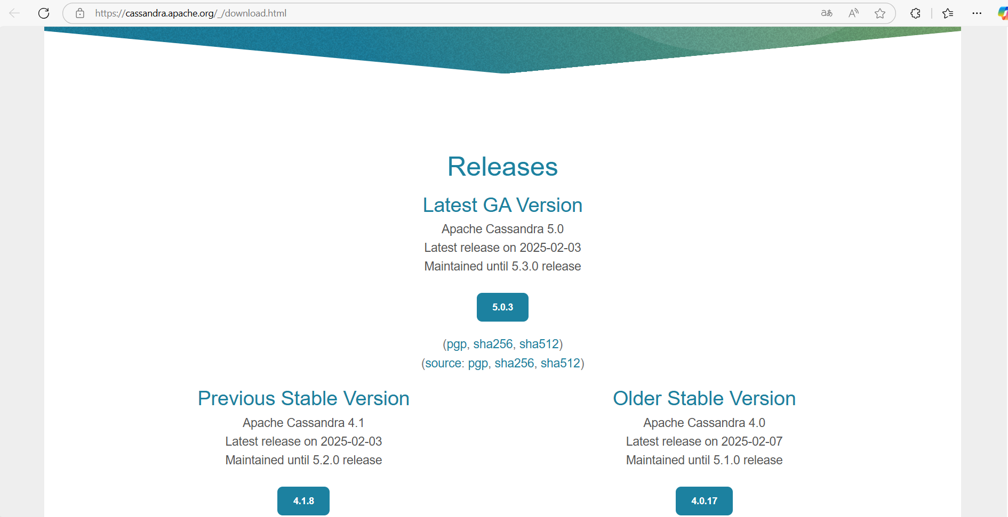
Task: Open the sha512 link on the source line
Action: coord(560,364)
